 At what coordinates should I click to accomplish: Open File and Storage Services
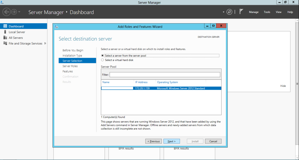coord(25,44)
